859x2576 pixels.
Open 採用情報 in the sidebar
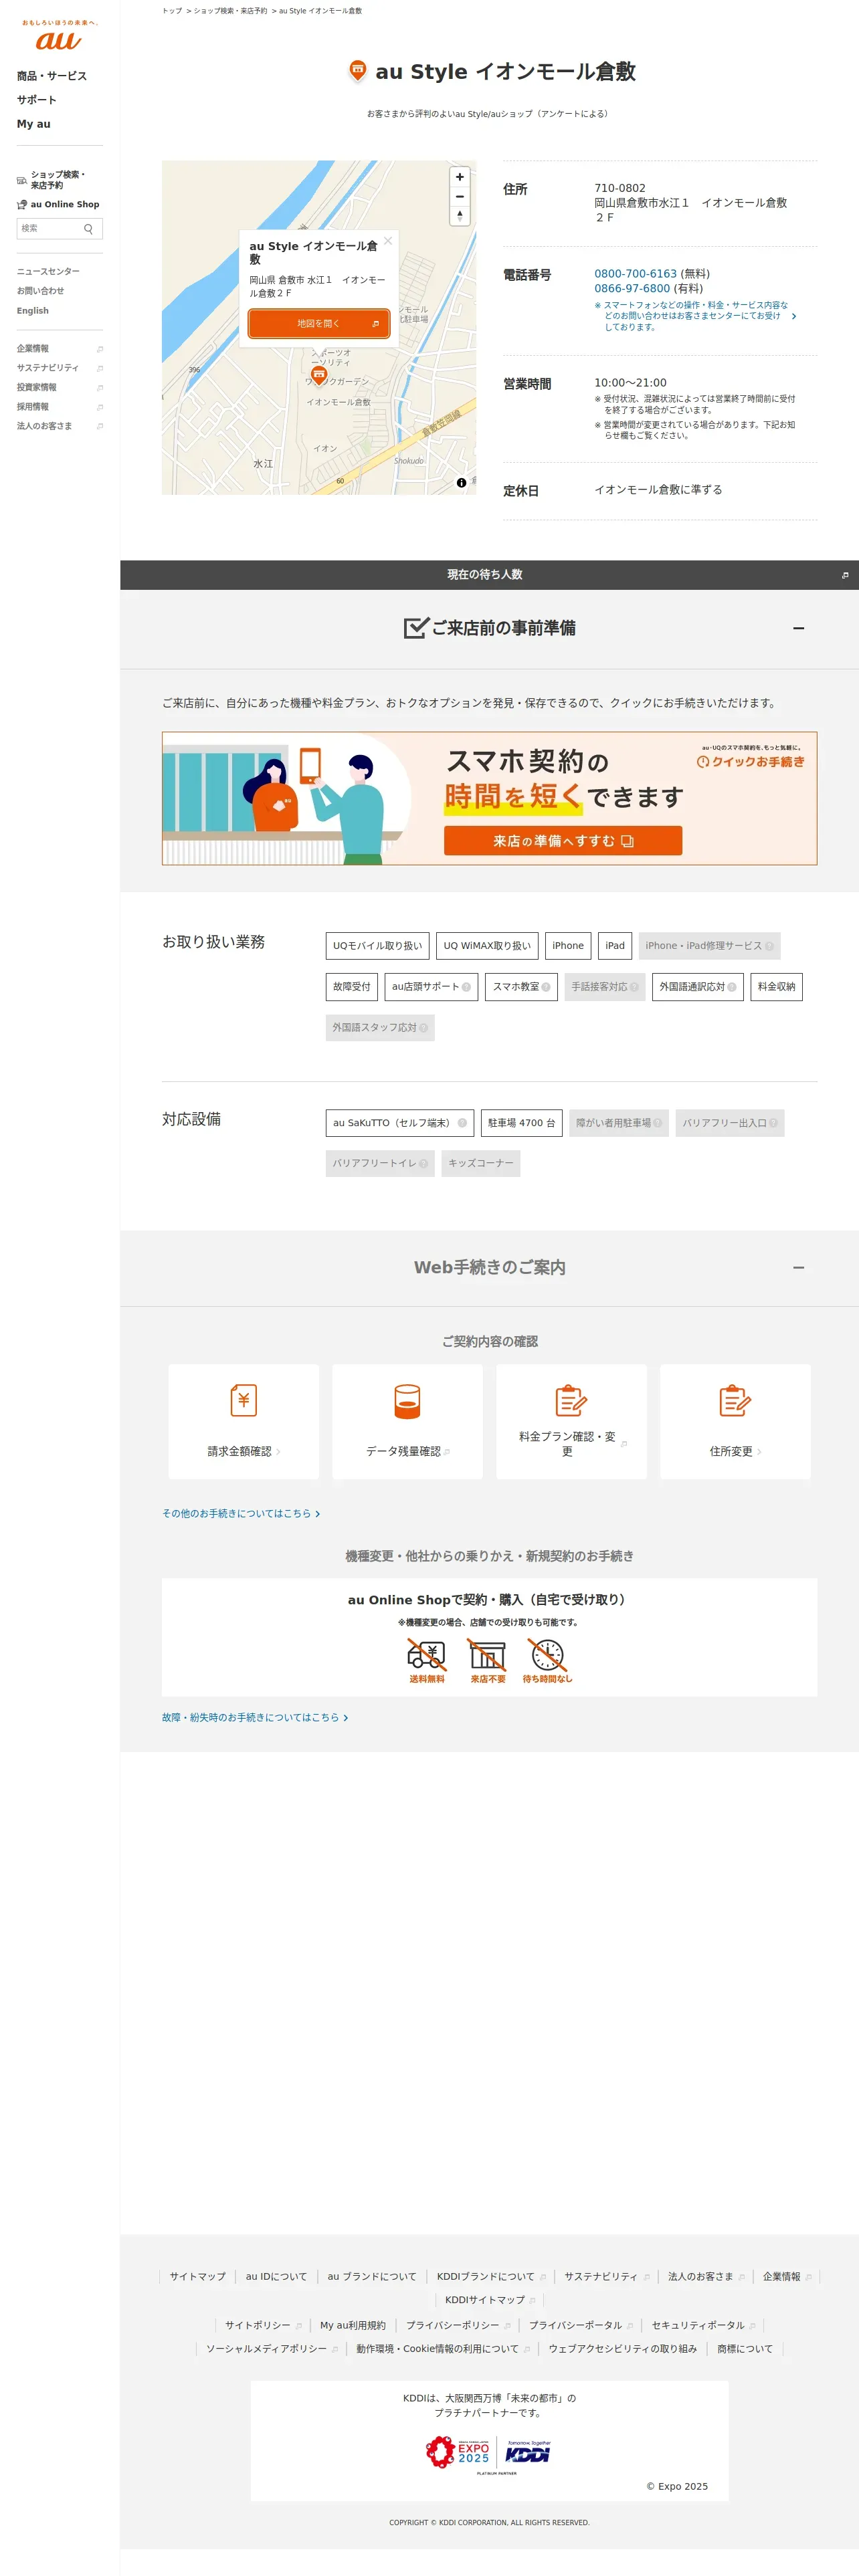click(60, 407)
